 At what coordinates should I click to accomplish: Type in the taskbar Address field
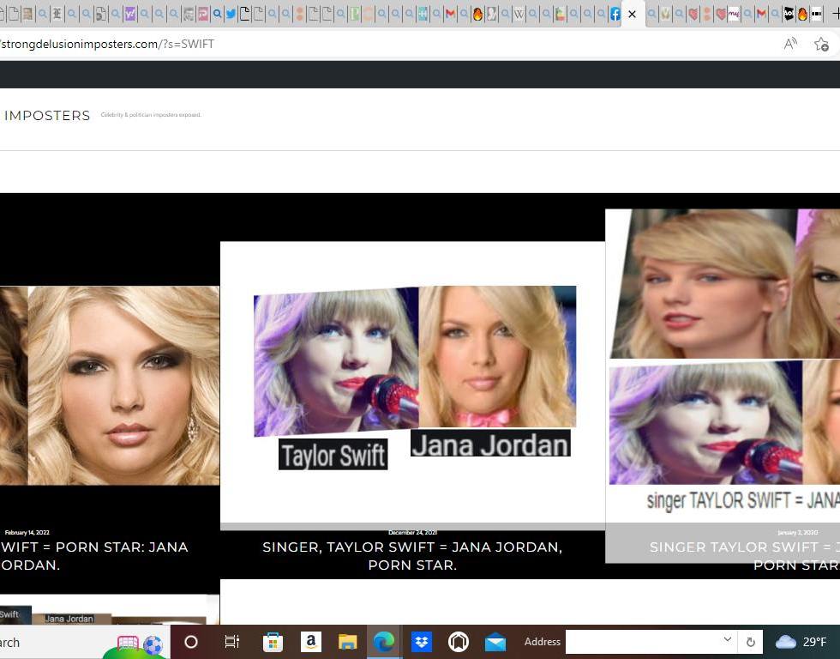(x=643, y=642)
